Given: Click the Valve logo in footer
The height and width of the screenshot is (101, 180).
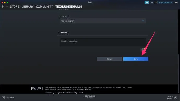Looking at the screenshot, I should 37,89.
